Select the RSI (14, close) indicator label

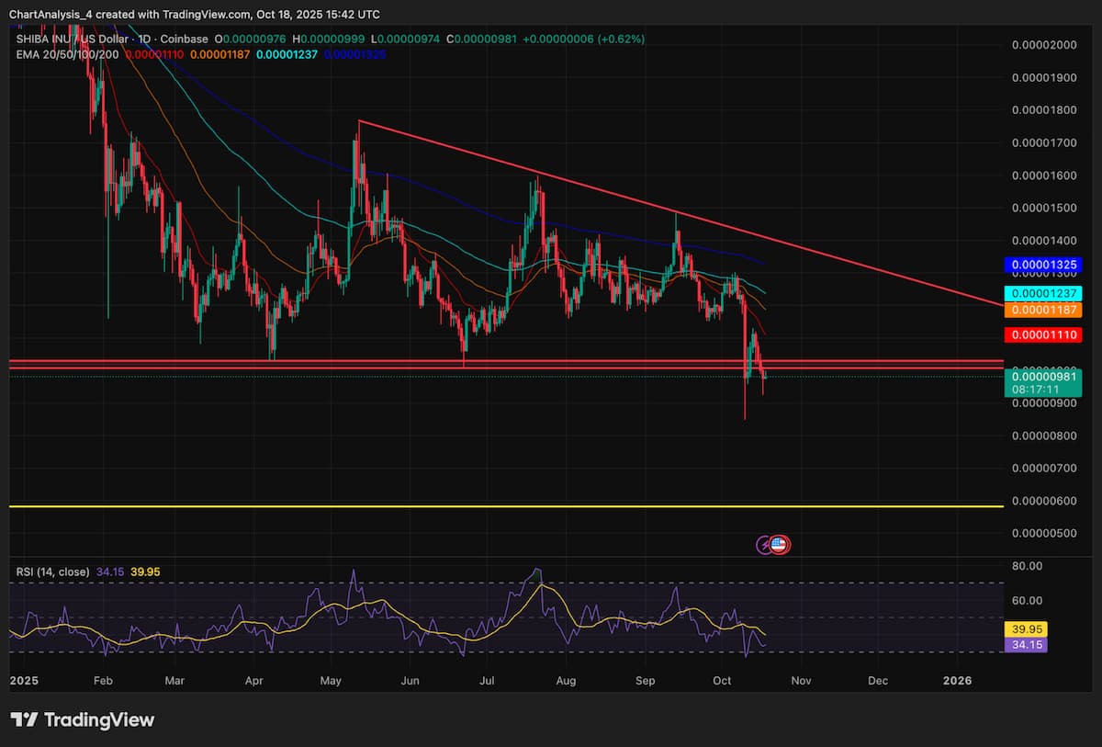tap(52, 572)
